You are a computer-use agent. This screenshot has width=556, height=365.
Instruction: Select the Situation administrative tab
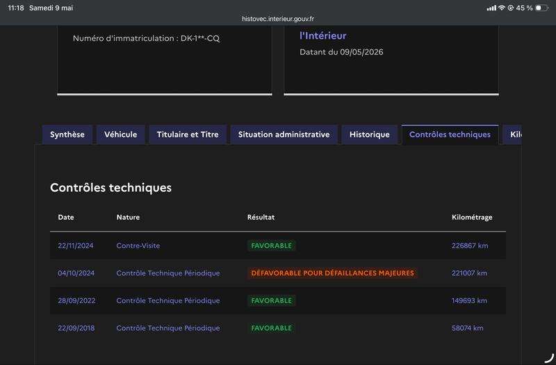[x=284, y=134]
